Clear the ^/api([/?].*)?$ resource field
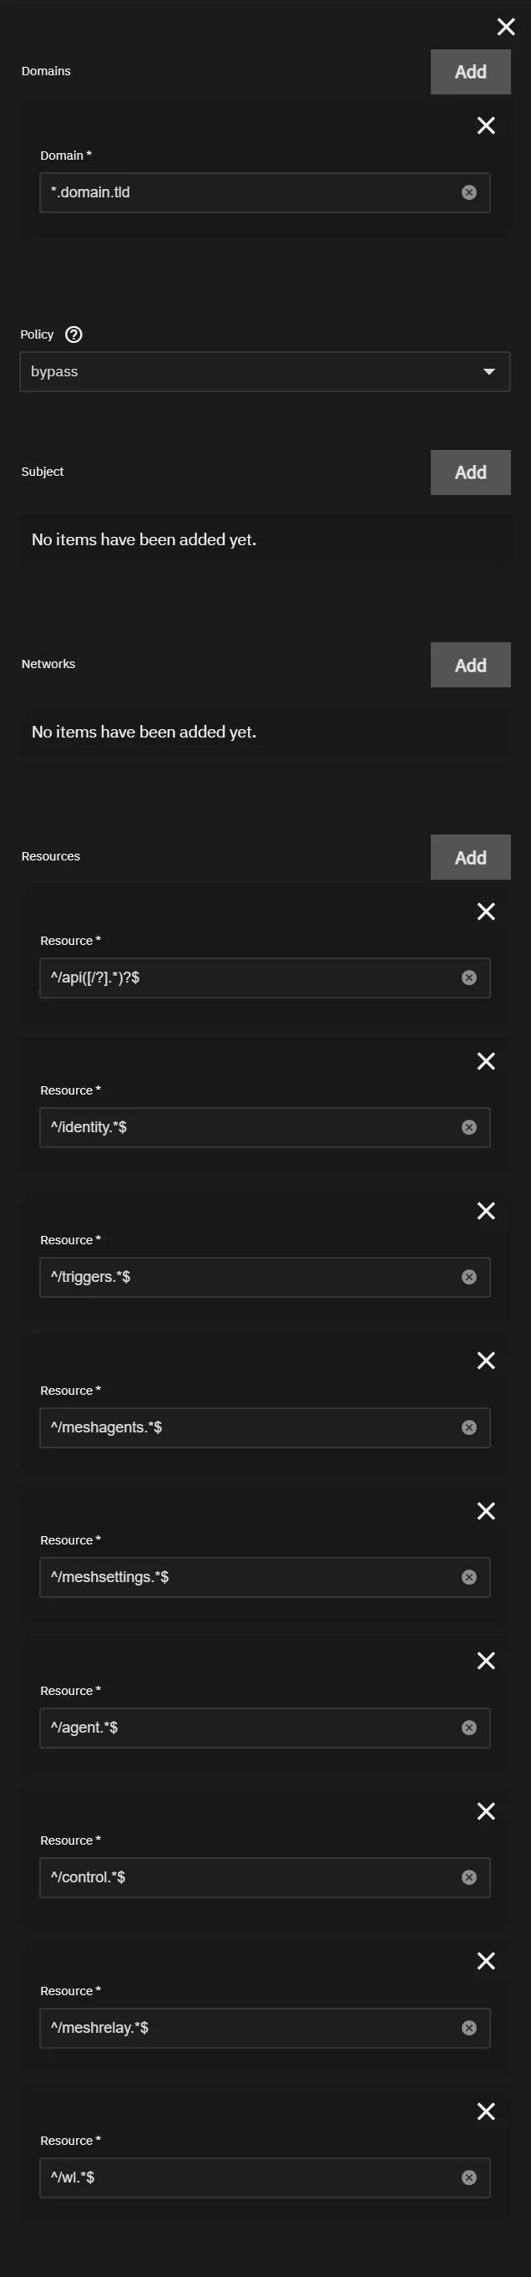This screenshot has height=2277, width=531. tap(469, 978)
